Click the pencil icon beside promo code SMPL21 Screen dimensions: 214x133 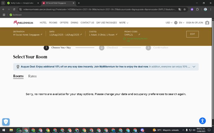pyautogui.click(x=139, y=35)
